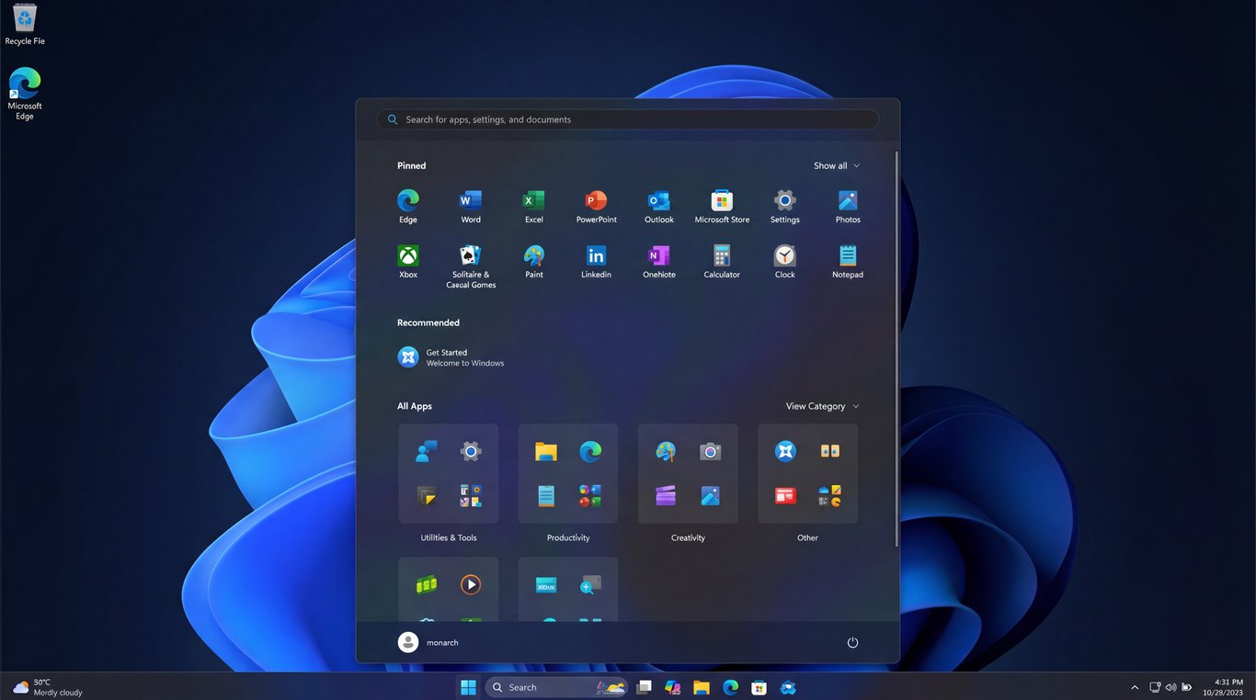
Task: Open Microsoft Edge from the taskbar
Action: pos(730,686)
